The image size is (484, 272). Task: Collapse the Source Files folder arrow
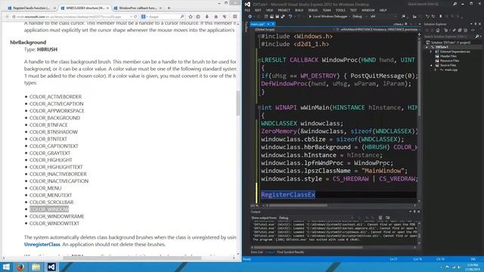(432, 66)
